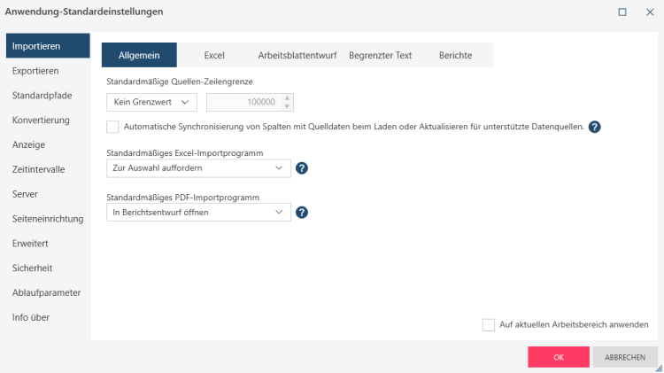Go to Exportieren settings section
Image resolution: width=664 pixels, height=373 pixels.
click(x=36, y=70)
